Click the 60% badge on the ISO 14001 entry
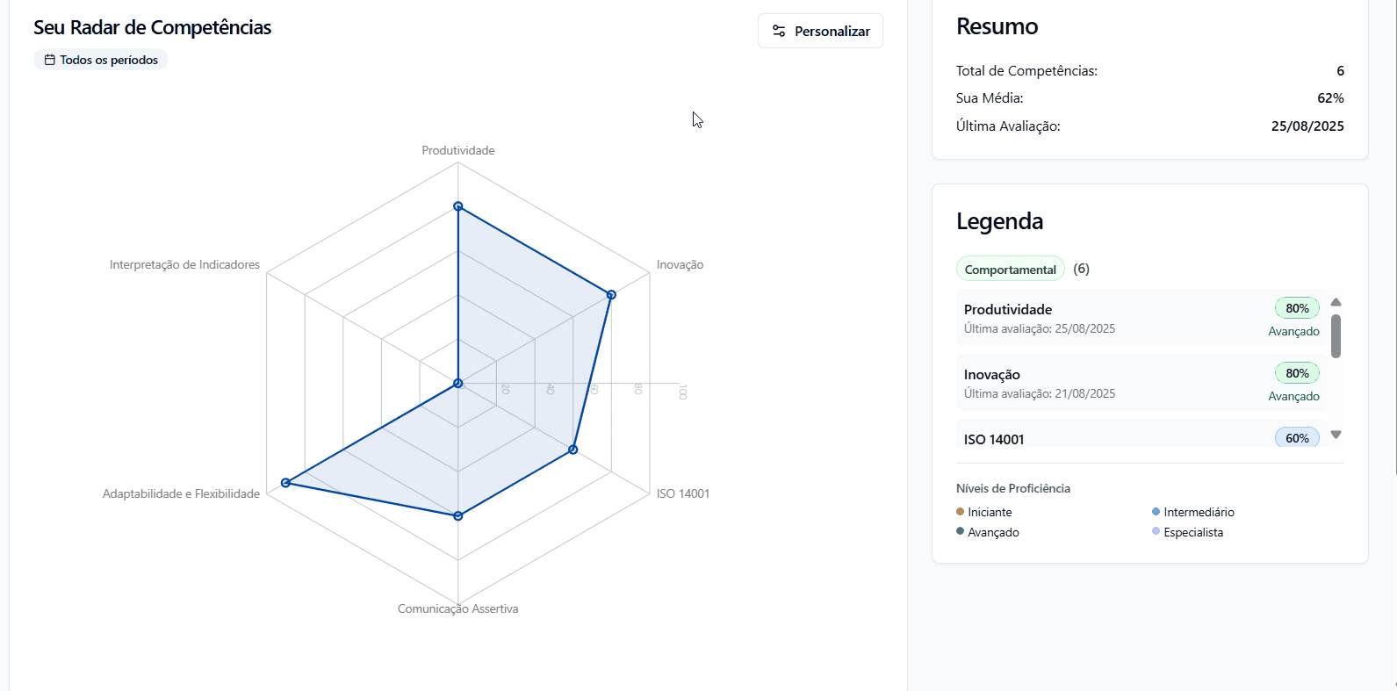The image size is (1397, 691). (x=1297, y=438)
